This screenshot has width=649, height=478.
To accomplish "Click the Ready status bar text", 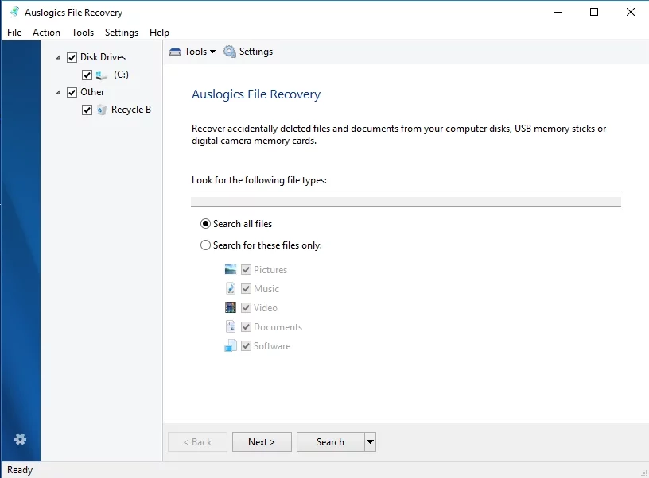I will 19,469.
